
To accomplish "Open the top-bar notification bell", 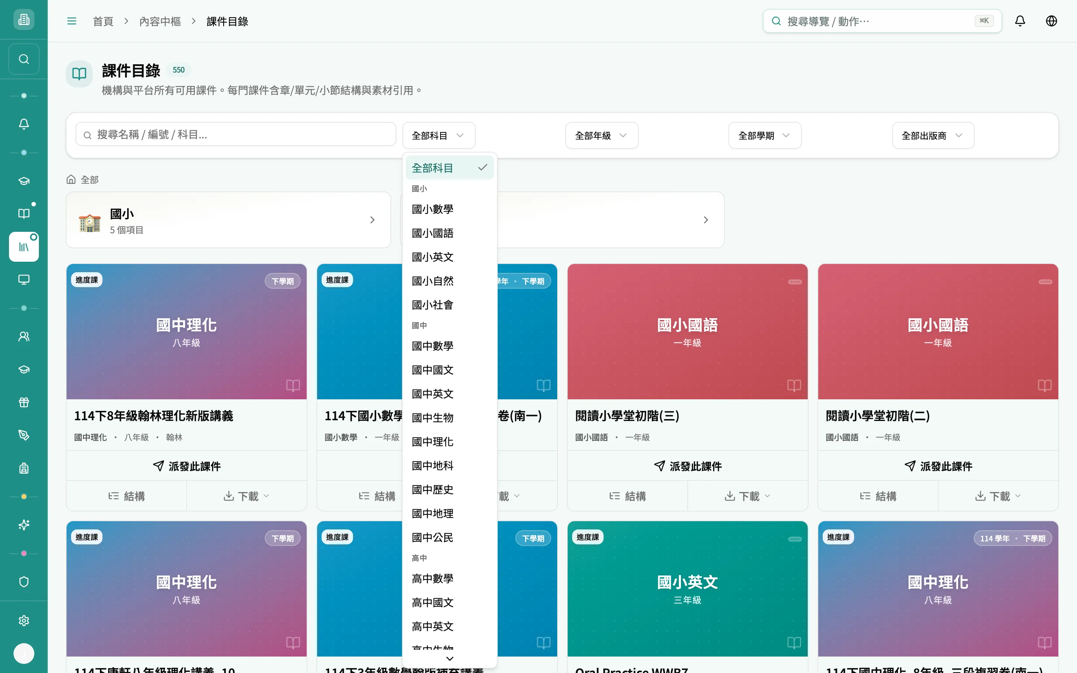I will pyautogui.click(x=1020, y=21).
